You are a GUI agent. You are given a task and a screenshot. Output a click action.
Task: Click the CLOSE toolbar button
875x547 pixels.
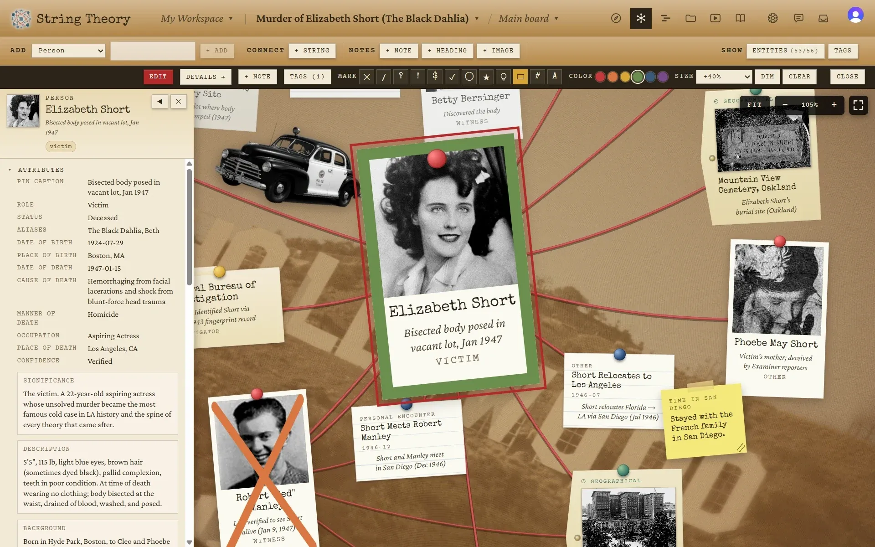point(847,77)
